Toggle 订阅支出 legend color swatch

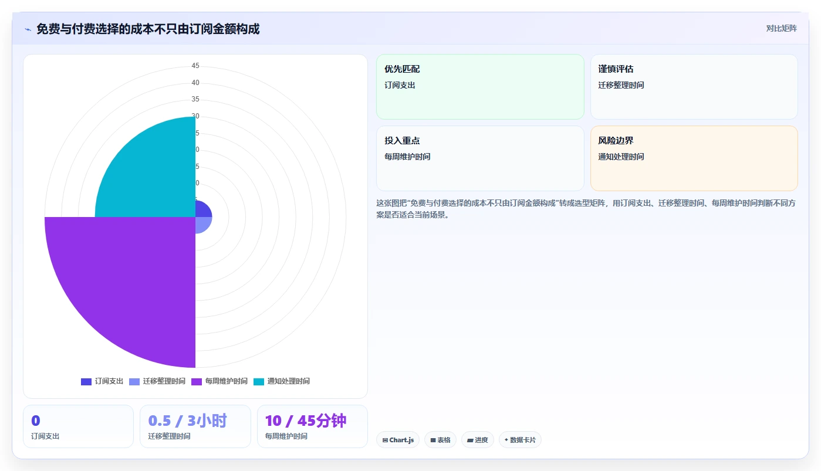(x=86, y=381)
